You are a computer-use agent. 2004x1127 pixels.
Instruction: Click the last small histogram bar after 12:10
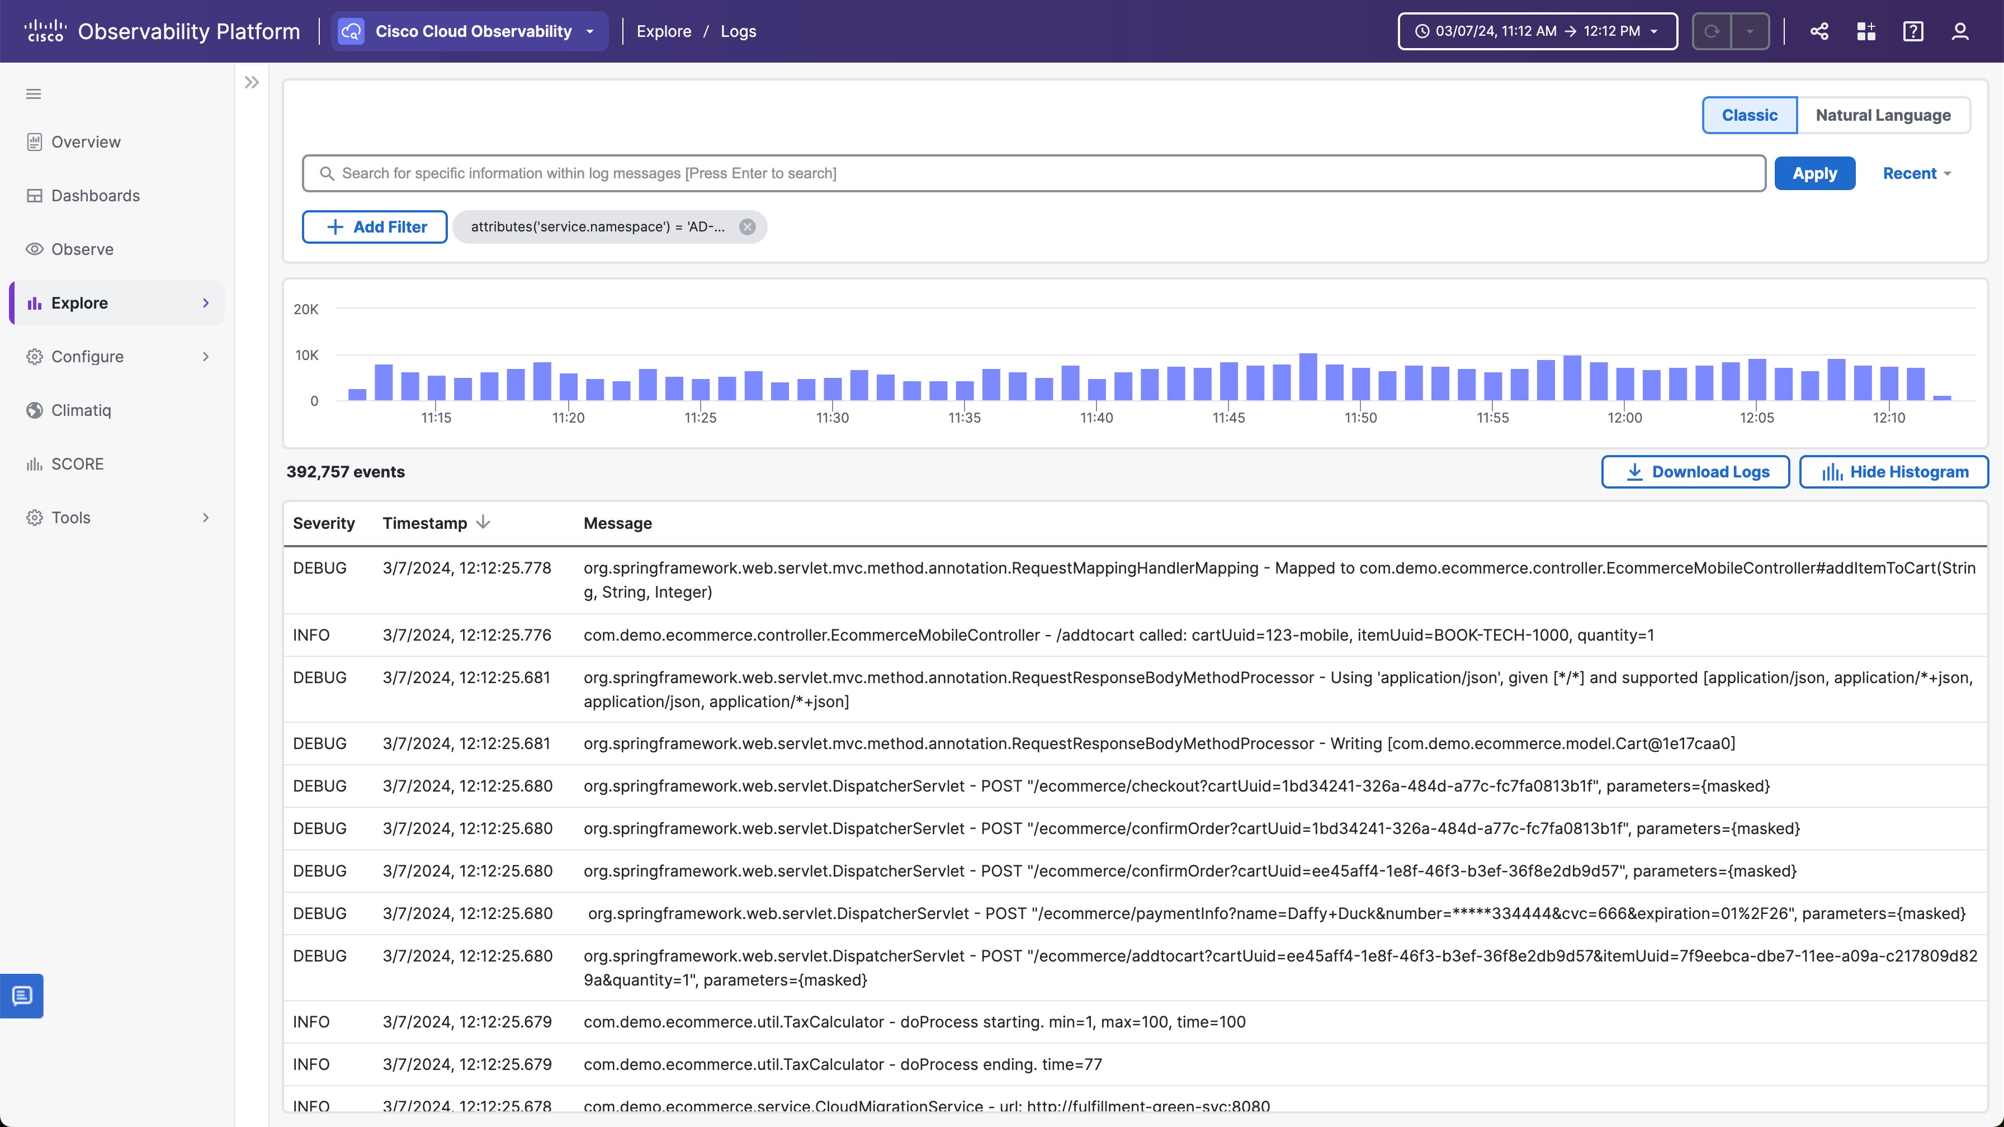click(x=1942, y=397)
